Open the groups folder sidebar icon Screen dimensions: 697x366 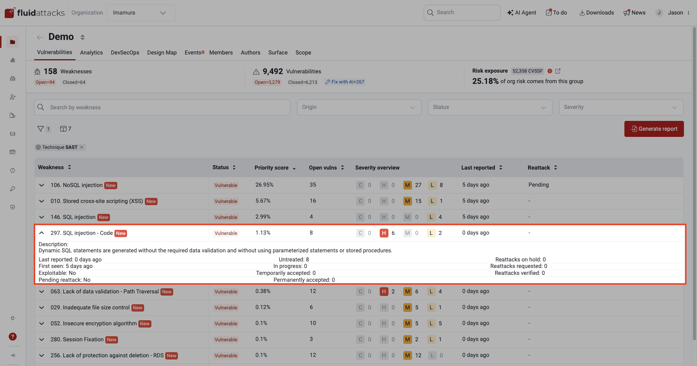[13, 42]
